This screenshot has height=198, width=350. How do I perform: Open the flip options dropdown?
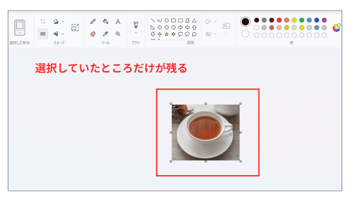(x=62, y=34)
